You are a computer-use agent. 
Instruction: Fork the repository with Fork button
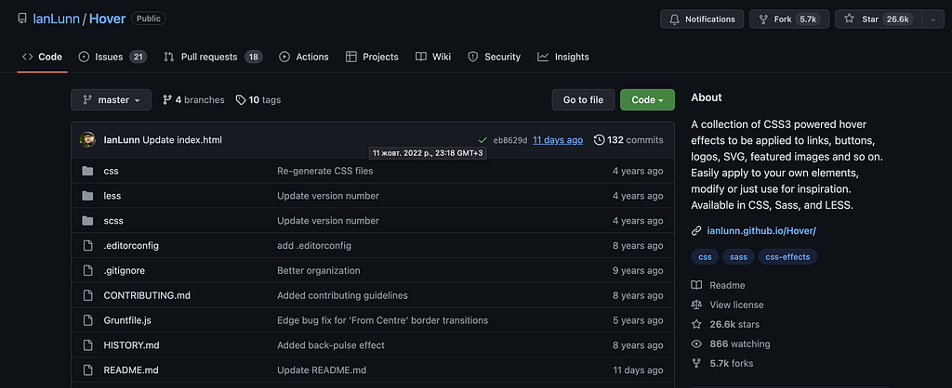pyautogui.click(x=789, y=19)
